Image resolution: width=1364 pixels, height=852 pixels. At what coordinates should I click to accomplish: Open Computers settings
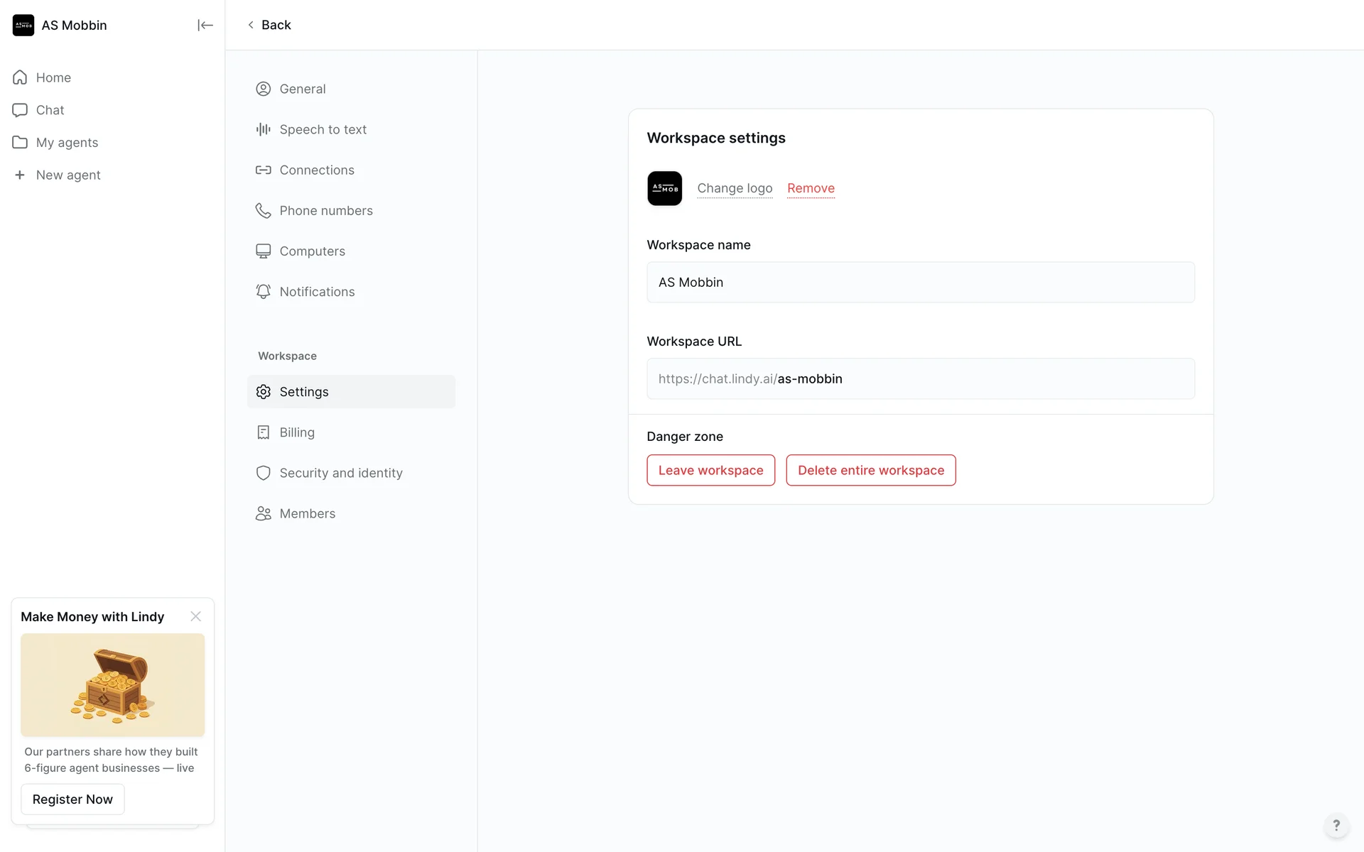pos(312,251)
